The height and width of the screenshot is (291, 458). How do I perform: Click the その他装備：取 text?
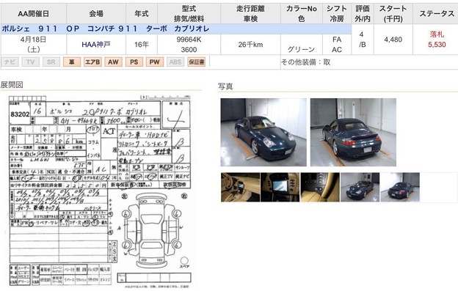coord(305,62)
